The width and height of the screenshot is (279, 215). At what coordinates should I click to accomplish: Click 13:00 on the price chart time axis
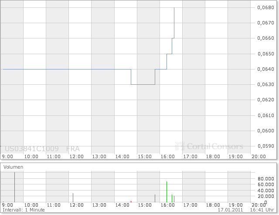[x=99, y=156]
